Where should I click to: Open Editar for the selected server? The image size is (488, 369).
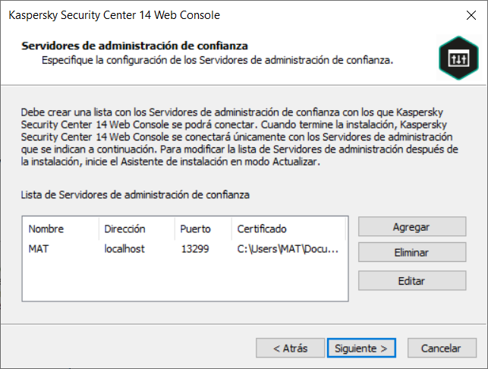411,280
